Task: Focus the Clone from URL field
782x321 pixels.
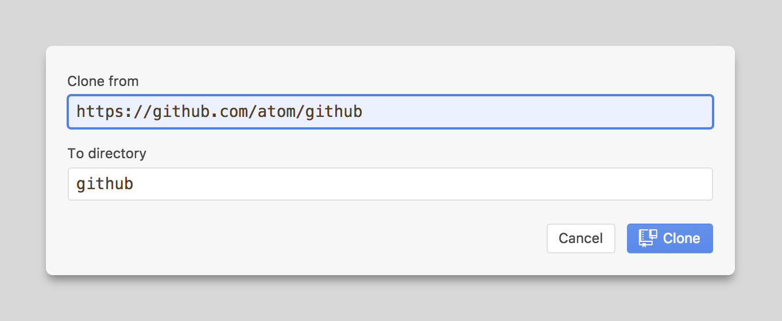Action: click(390, 112)
